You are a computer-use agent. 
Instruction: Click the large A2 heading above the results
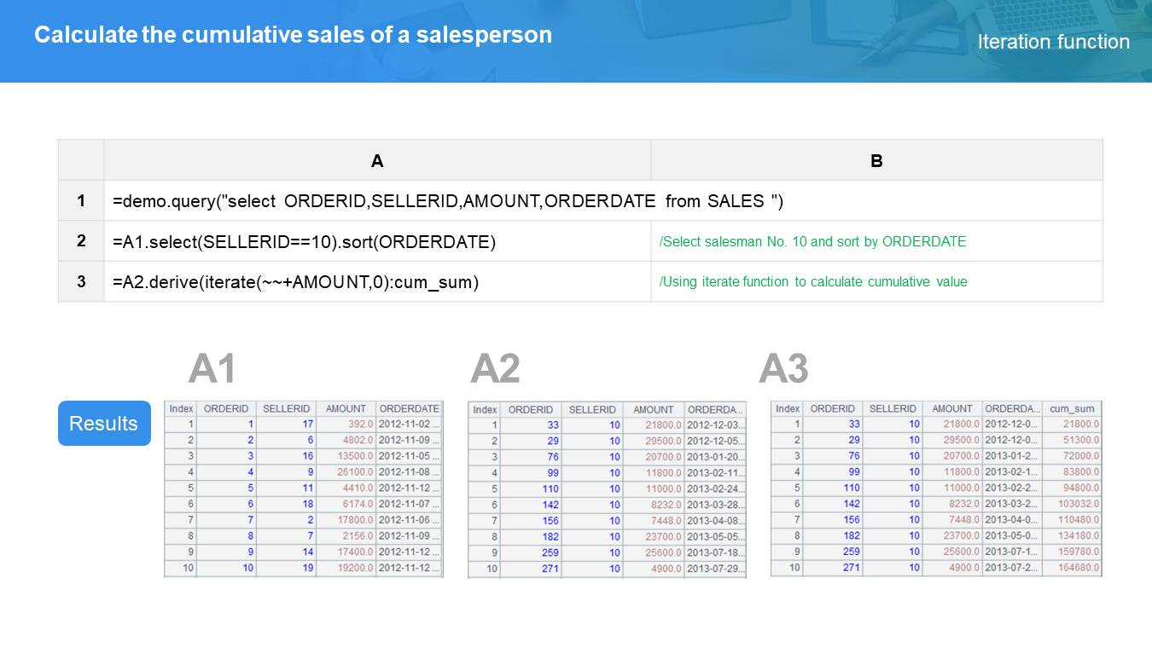point(495,369)
